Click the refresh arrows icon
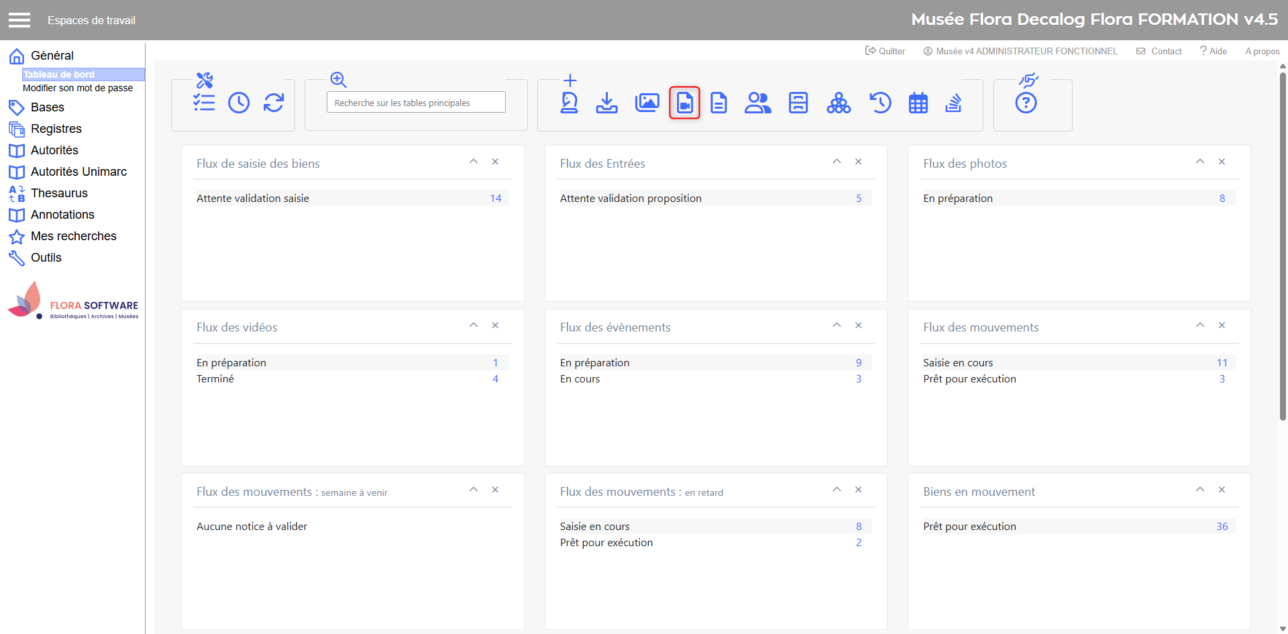The image size is (1288, 634). pos(274,103)
